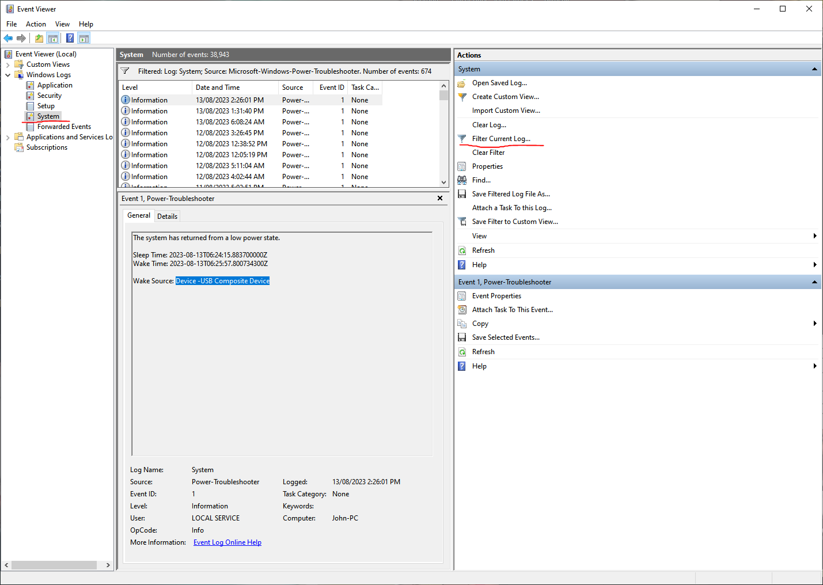Expand the Custom Views tree node
The image size is (823, 585).
point(7,64)
